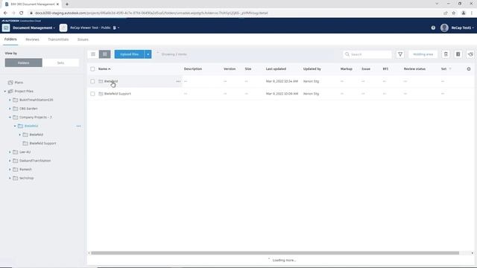Click the horizontal scrollbar under the table
This screenshot has width=477, height=268.
pyautogui.click(x=275, y=253)
